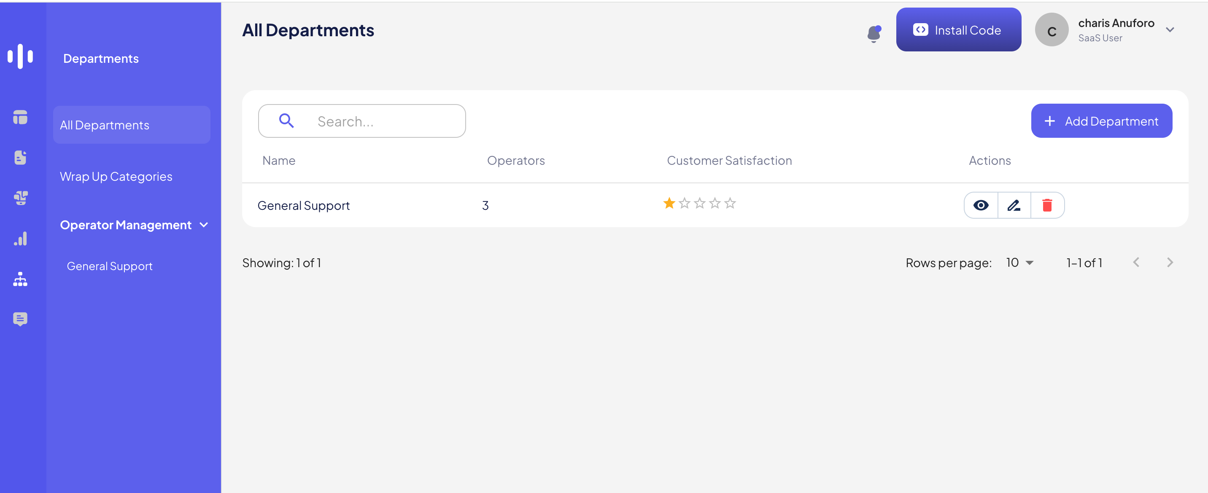Open the bar chart analytics icon
The image size is (1208, 493).
tap(20, 238)
